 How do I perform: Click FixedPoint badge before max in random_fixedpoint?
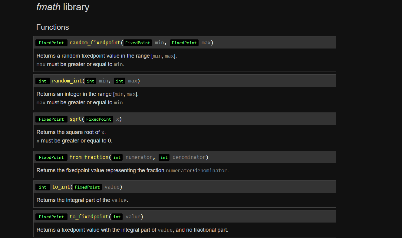184,43
